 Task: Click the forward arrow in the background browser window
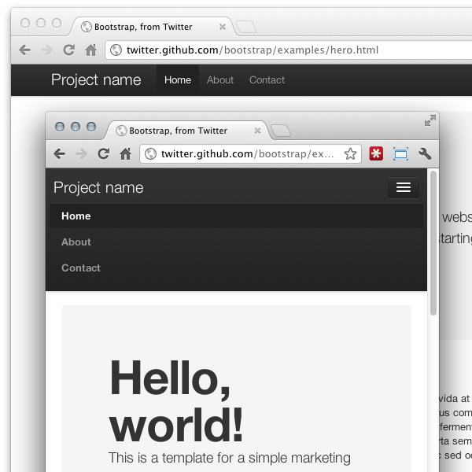pos(46,50)
